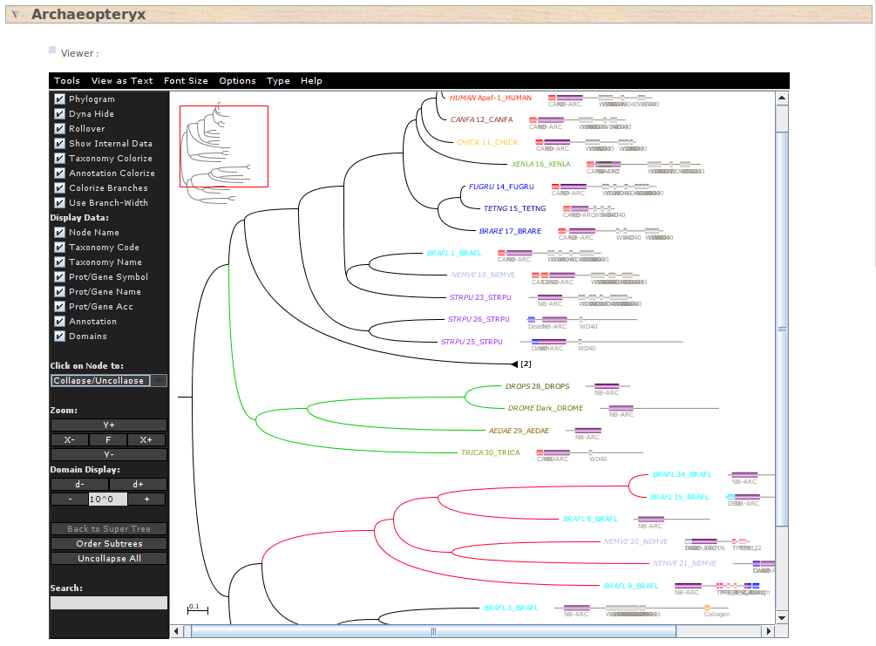
Task: Click the scroll-up arrow of the tree view
Action: click(x=782, y=99)
